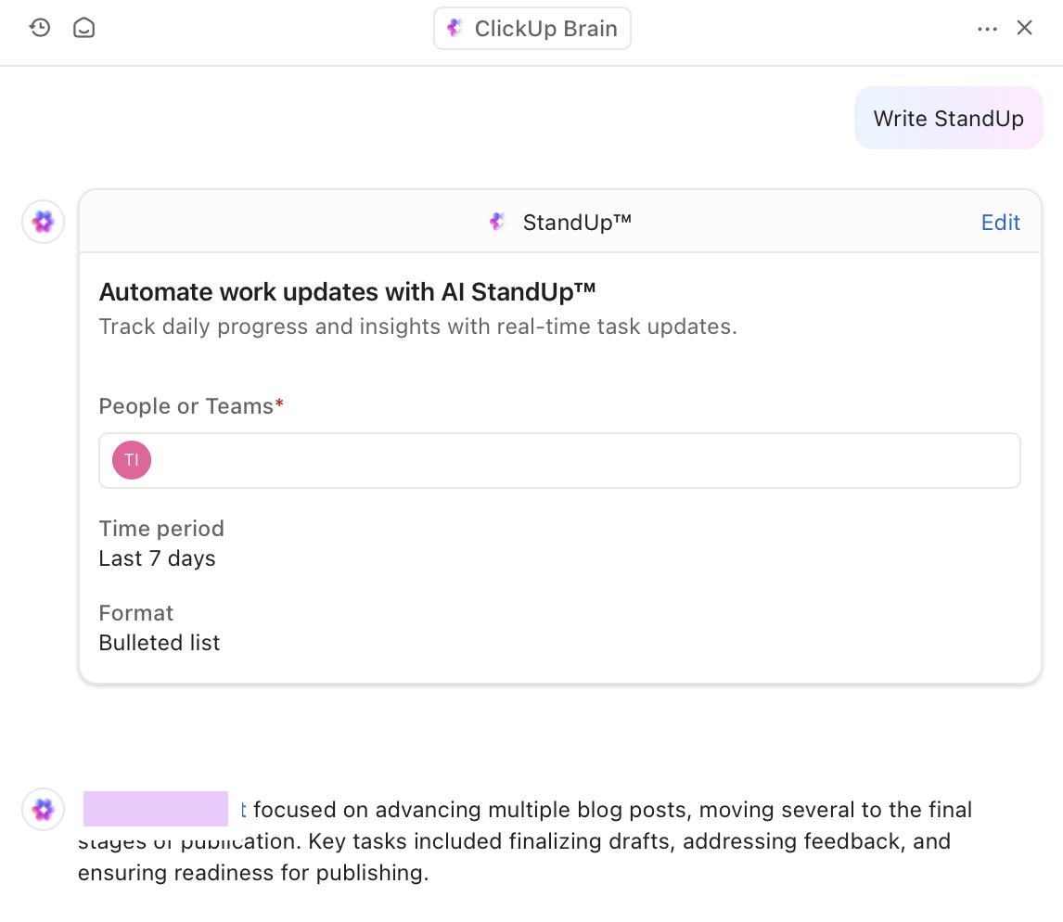This screenshot has height=922, width=1063.
Task: Click the chat bubble icon in header
Action: click(84, 28)
